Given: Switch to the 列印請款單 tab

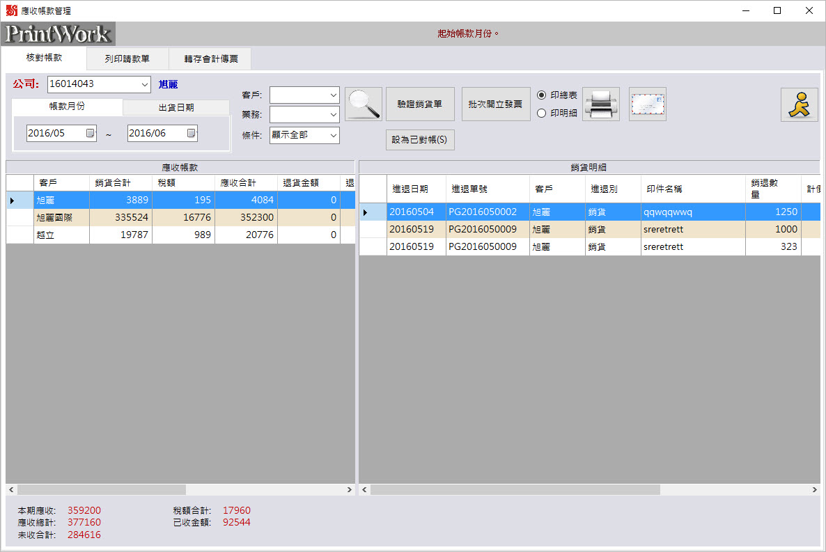Looking at the screenshot, I should [127, 59].
